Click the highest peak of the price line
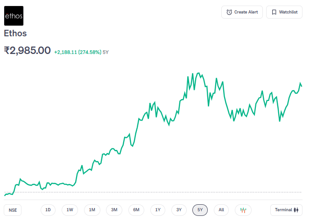Screen dimensions: 310x221 click(199, 74)
